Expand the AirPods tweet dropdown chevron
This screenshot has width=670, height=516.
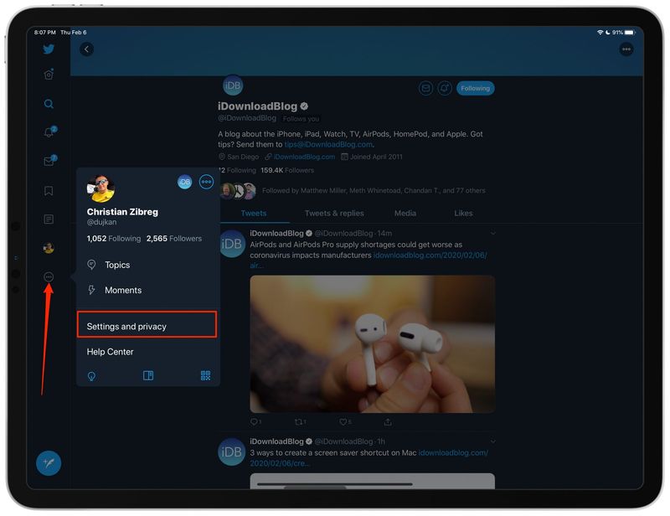[x=492, y=234]
